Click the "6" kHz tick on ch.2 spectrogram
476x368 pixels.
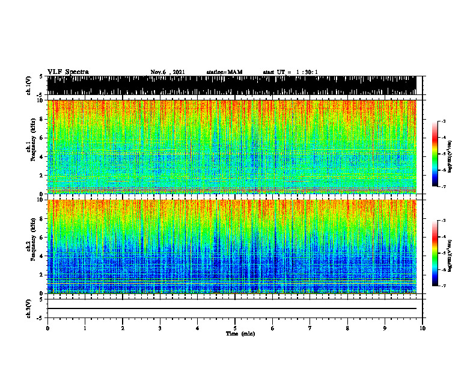42,238
